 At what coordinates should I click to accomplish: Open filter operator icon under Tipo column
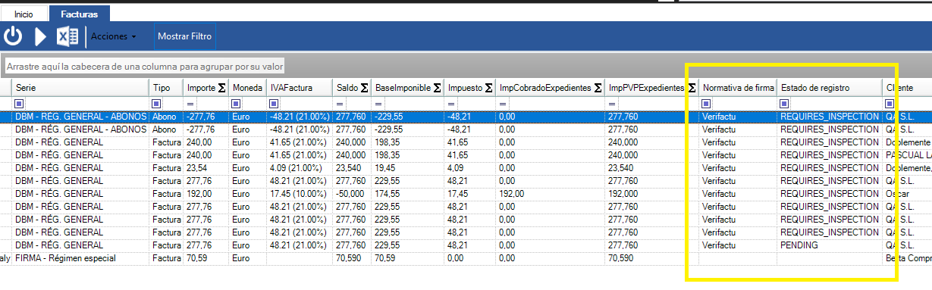pos(157,104)
